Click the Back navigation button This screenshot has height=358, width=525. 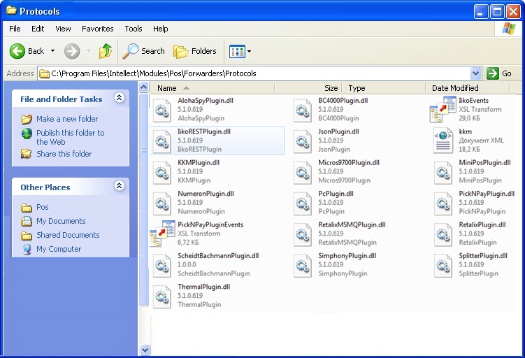click(x=27, y=51)
